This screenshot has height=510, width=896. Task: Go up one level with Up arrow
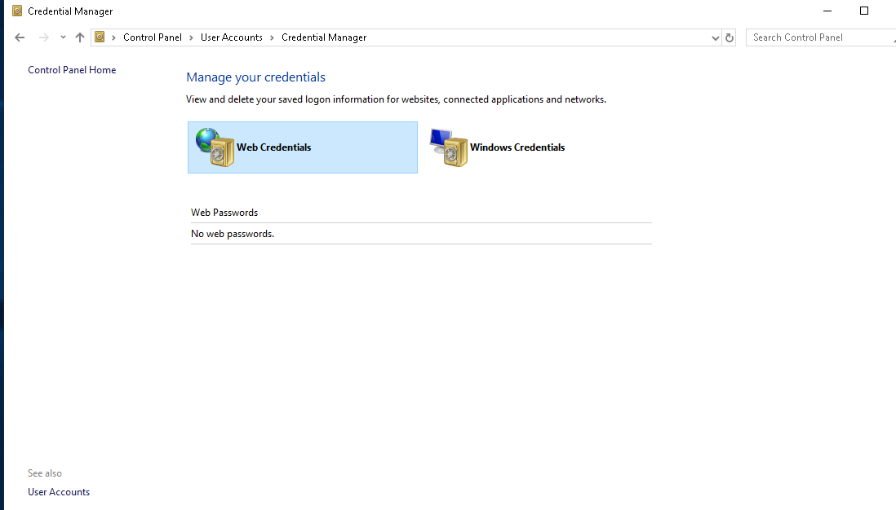point(80,37)
